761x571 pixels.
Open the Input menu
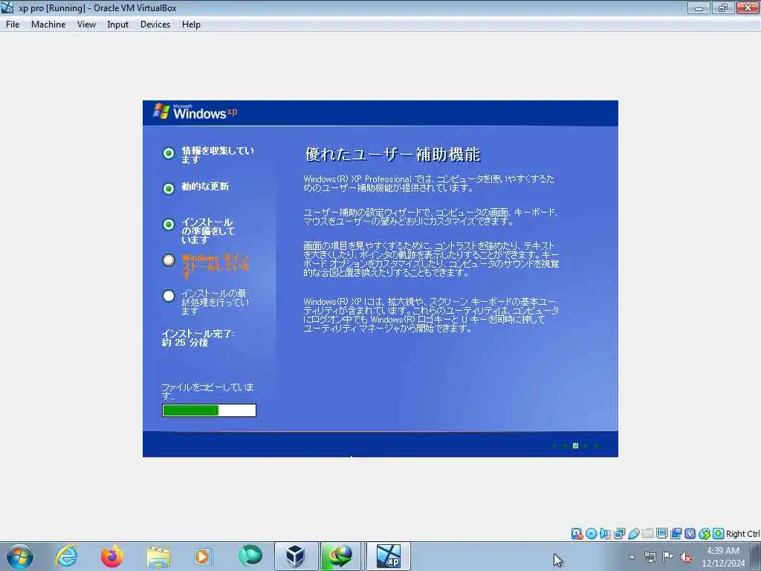pyautogui.click(x=118, y=25)
